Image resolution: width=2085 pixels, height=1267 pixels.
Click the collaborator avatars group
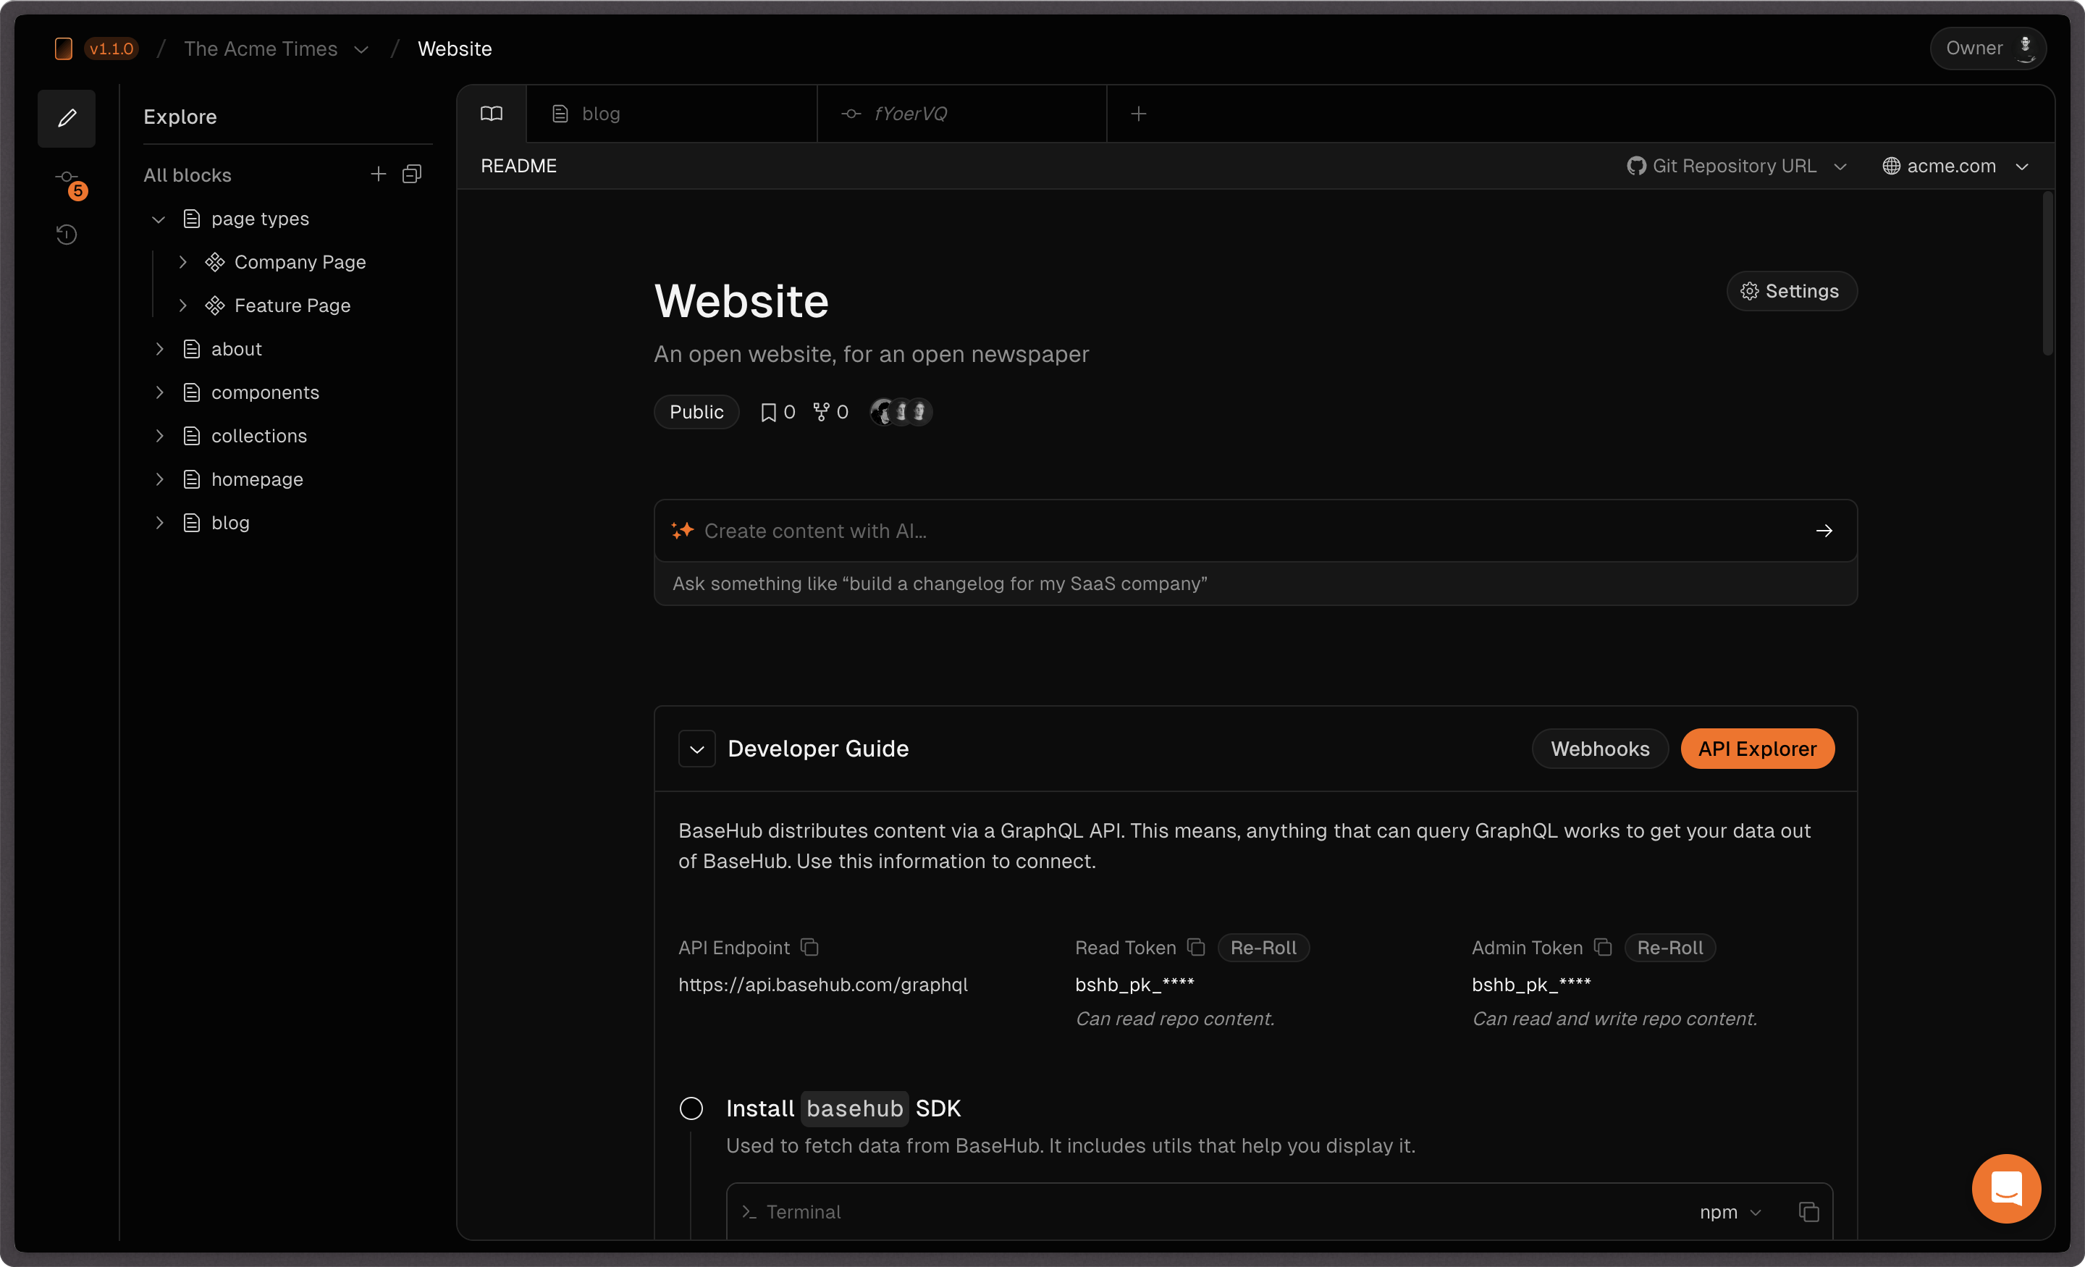(x=901, y=412)
